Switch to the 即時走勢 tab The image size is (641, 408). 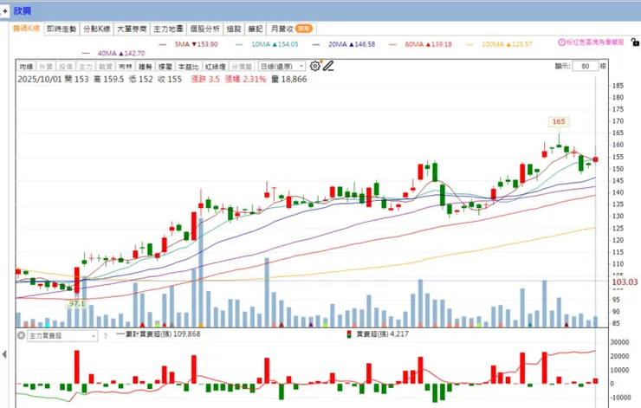click(62, 29)
